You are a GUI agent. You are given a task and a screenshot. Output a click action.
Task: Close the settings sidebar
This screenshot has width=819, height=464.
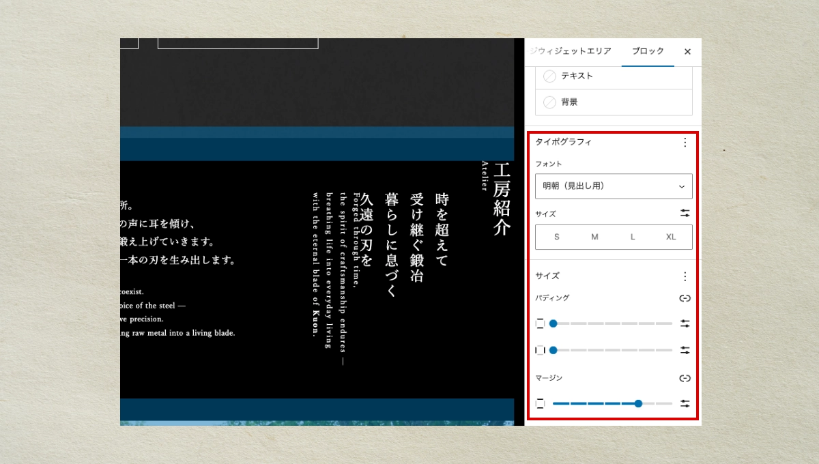[x=687, y=52]
